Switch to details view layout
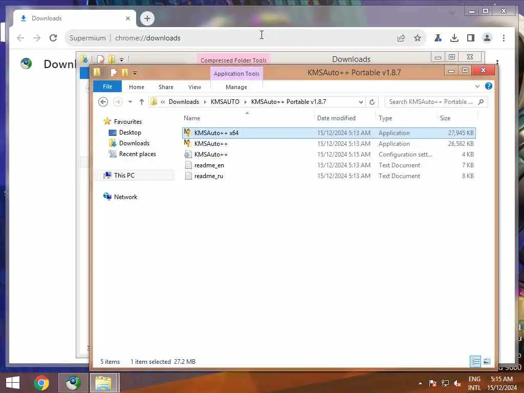 coord(475,361)
